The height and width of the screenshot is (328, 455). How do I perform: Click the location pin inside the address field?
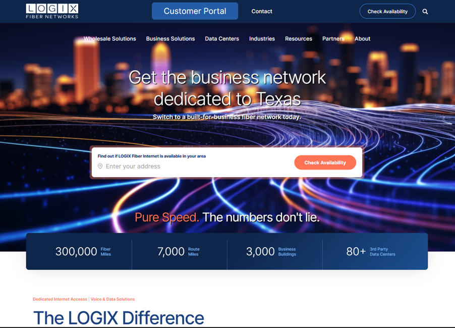(100, 166)
